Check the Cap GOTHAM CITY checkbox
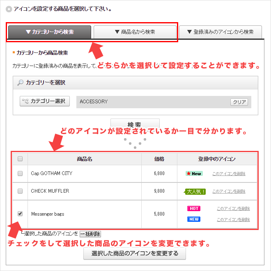 point(20,173)
